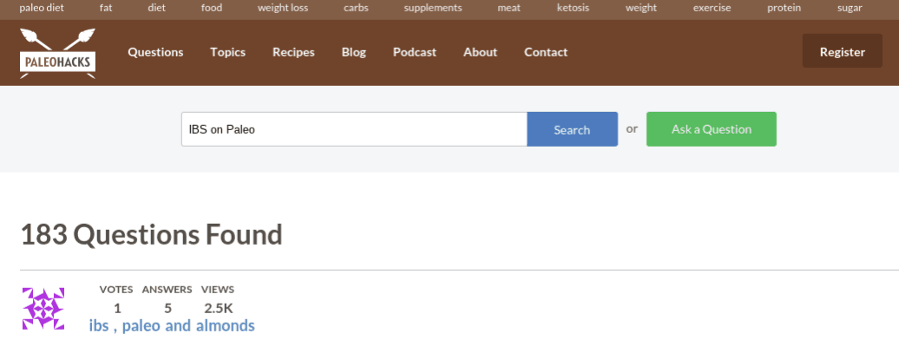Click the Register button
The image size is (899, 340).
coord(843,51)
